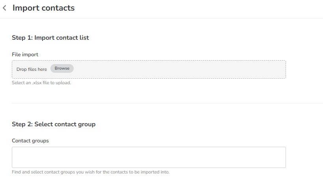The height and width of the screenshot is (190, 323).
Task: Click the "Drop files here" text
Action: (x=32, y=69)
